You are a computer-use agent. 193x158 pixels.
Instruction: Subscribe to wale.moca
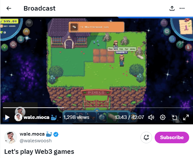(x=172, y=137)
